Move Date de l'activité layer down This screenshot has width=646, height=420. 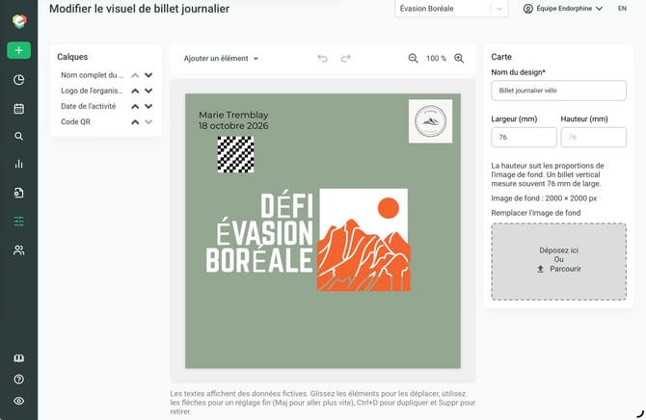(x=148, y=107)
